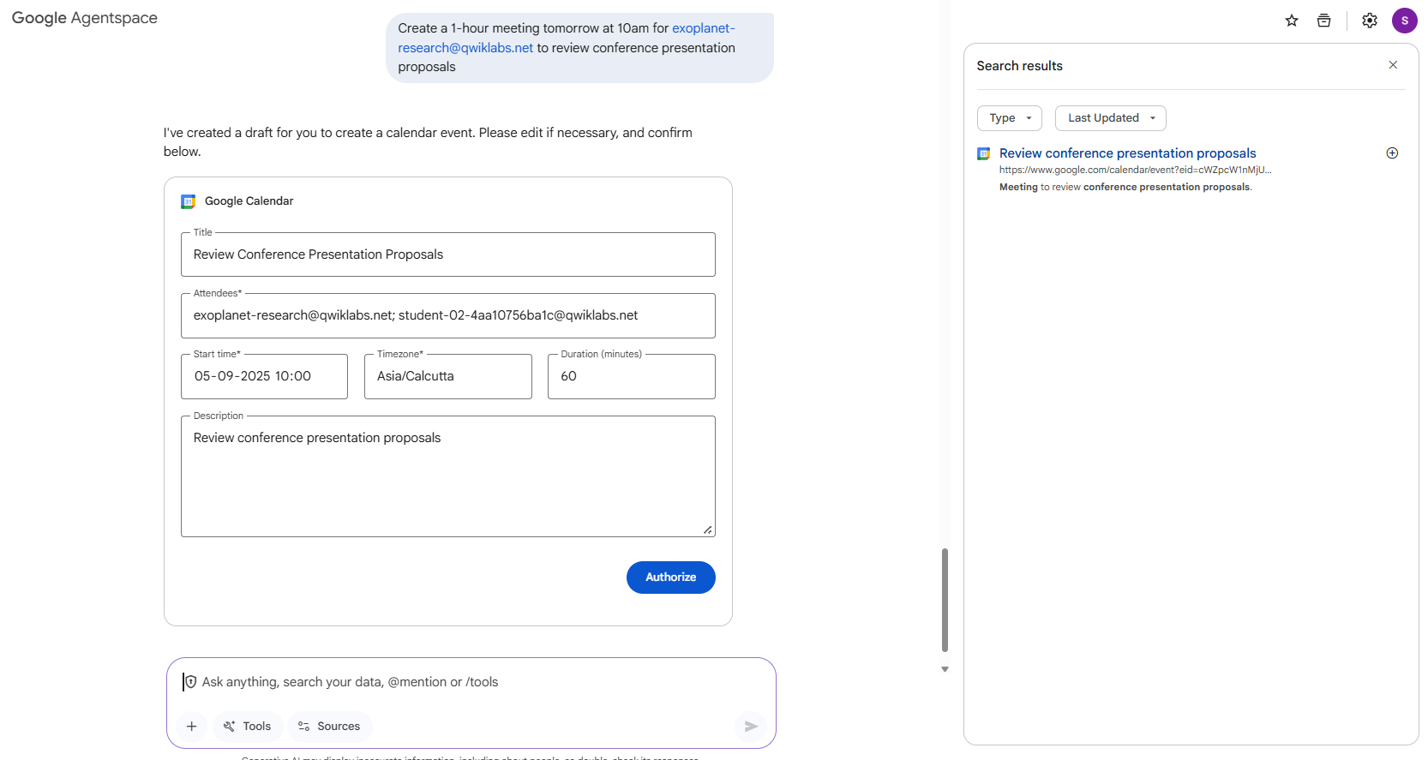Click the shield icon in the prompt box
Screen dimensions: 1428x760
tap(191, 682)
